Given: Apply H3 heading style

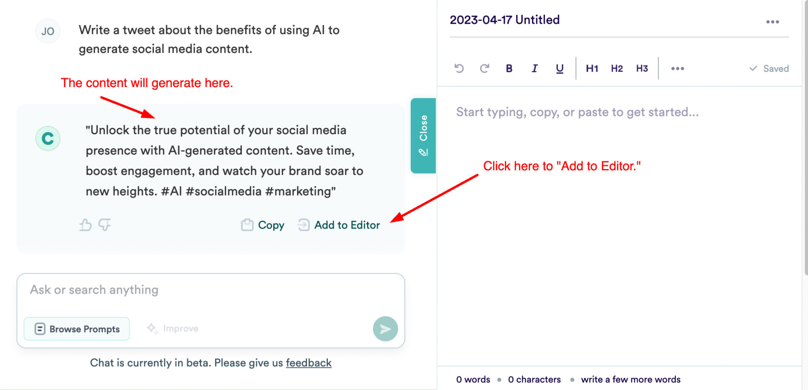Looking at the screenshot, I should [x=642, y=68].
